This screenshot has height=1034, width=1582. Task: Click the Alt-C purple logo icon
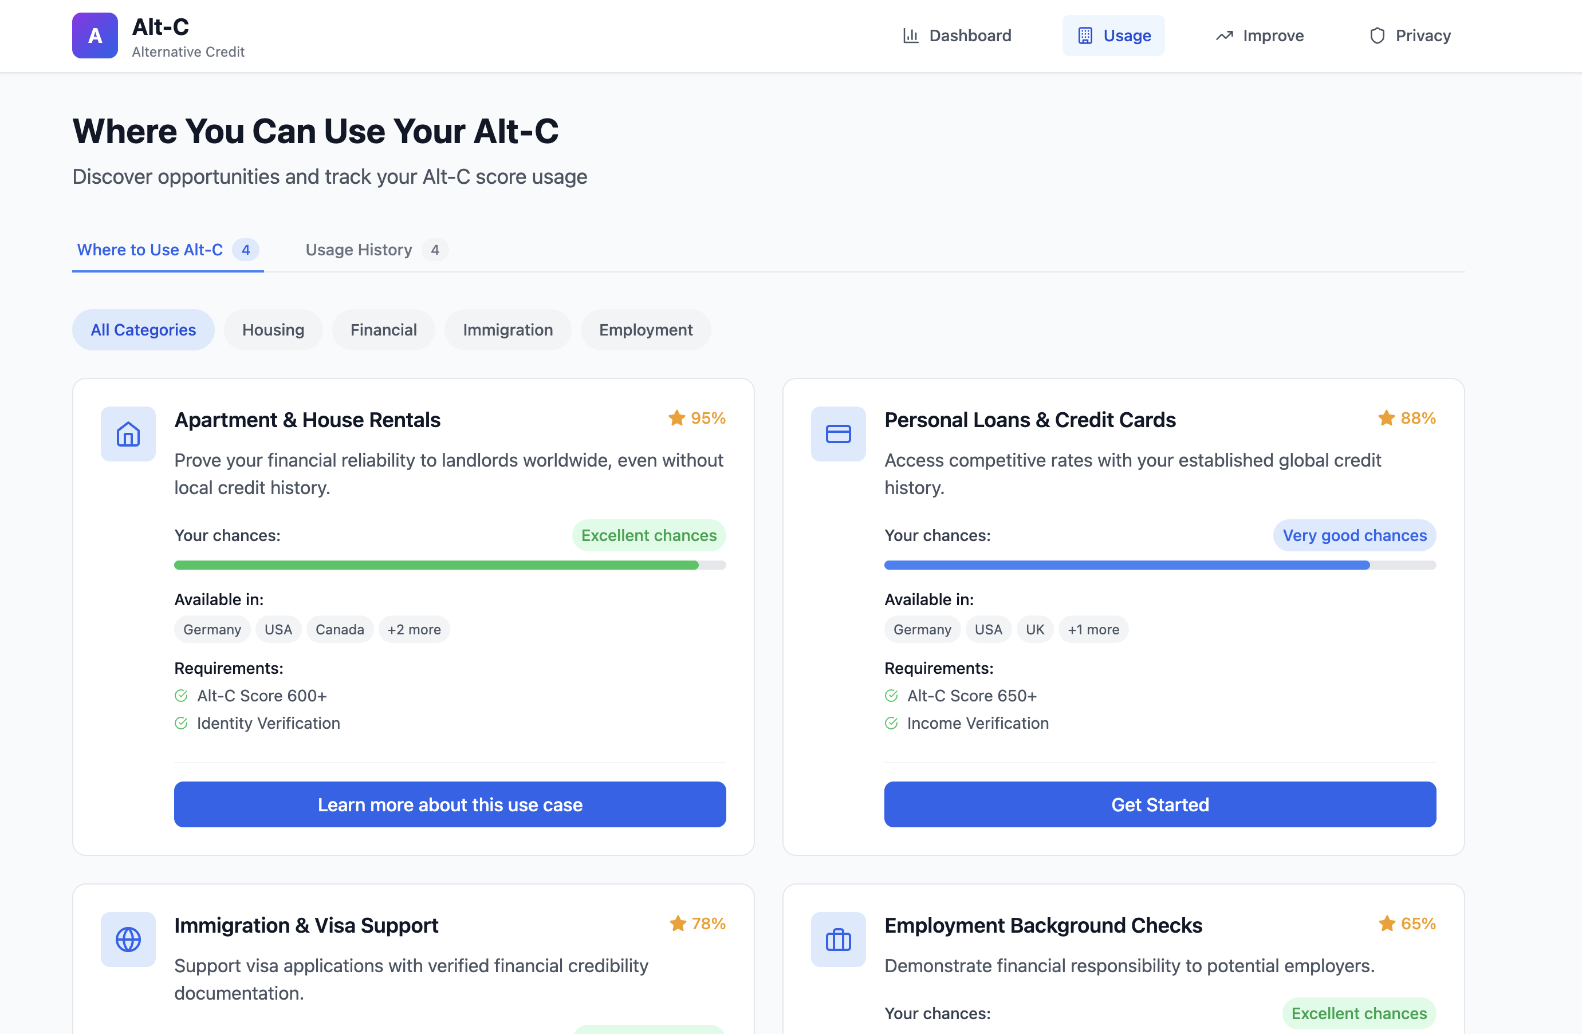(x=95, y=35)
